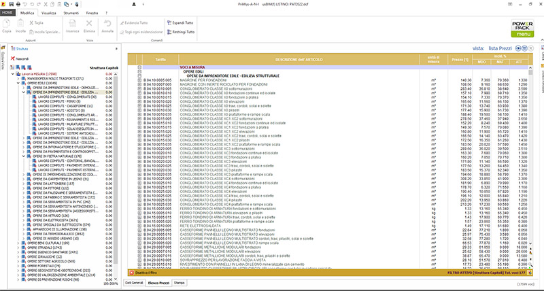This screenshot has width=544, height=291.
Task: Expand OPERE DA LATTONIERE (157) node
Action: tap(24, 184)
